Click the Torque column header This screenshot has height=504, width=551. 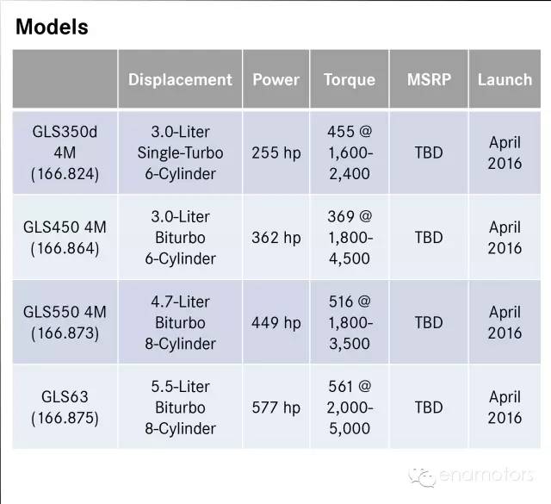[x=350, y=78]
